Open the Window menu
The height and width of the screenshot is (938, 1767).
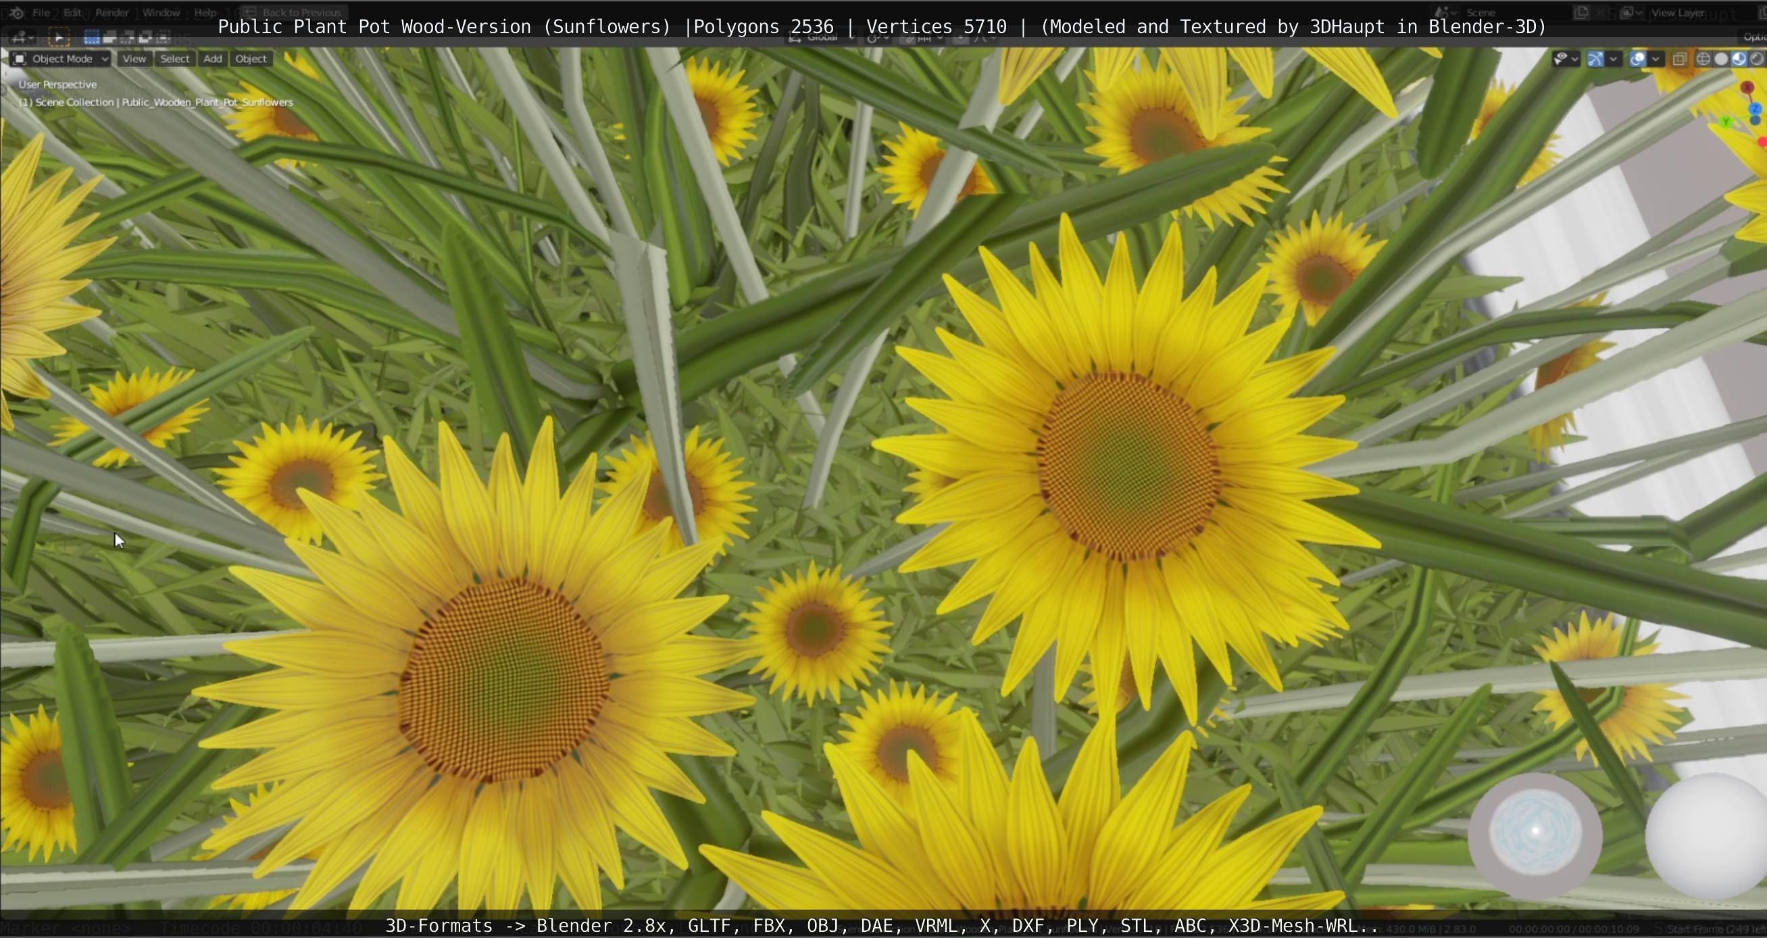pyautogui.click(x=161, y=12)
